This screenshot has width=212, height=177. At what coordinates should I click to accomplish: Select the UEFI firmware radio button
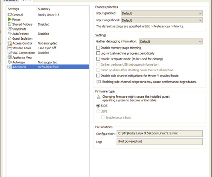(98, 111)
